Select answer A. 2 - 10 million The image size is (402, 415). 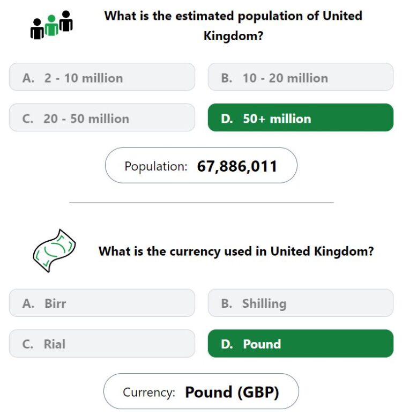(x=102, y=77)
